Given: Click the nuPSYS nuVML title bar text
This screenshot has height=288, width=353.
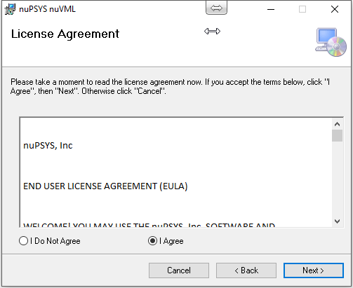Looking at the screenshot, I should coord(48,9).
